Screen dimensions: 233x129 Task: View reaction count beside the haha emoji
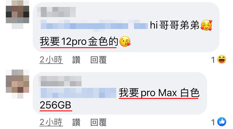tap(213, 60)
